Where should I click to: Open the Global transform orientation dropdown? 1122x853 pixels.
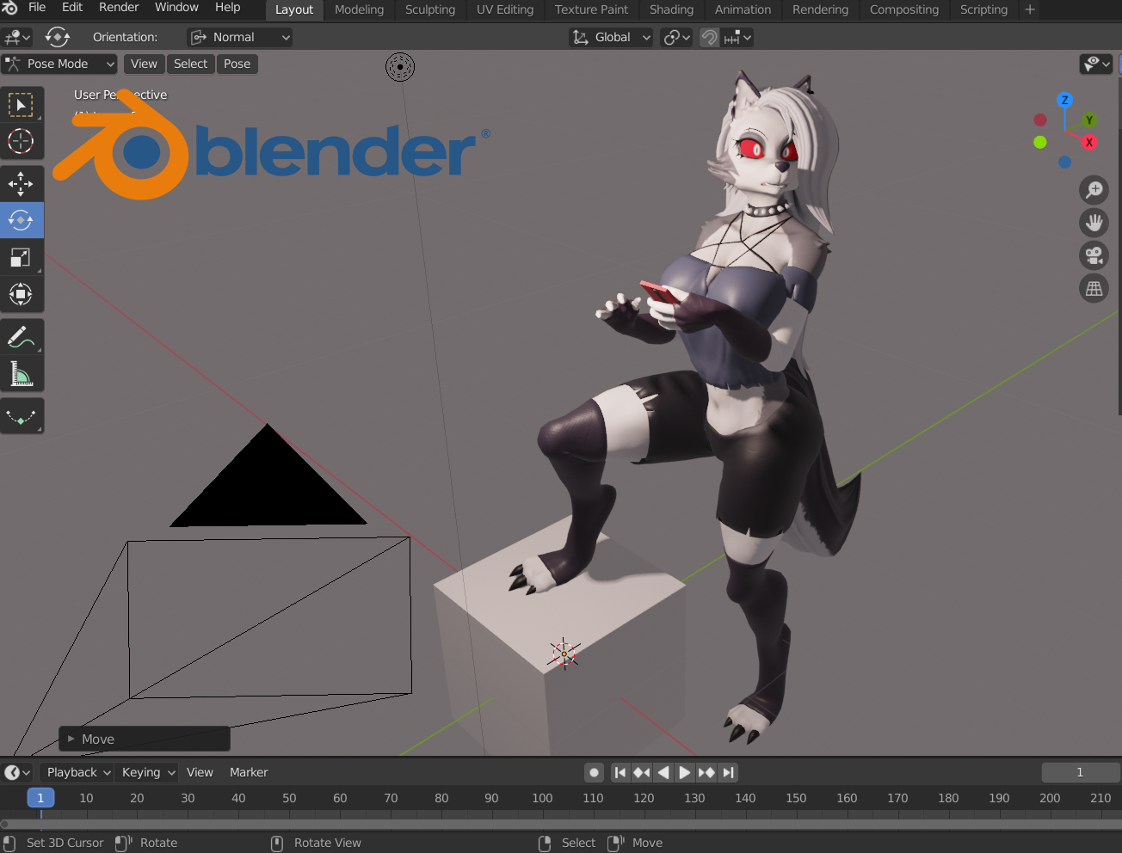[x=611, y=37]
